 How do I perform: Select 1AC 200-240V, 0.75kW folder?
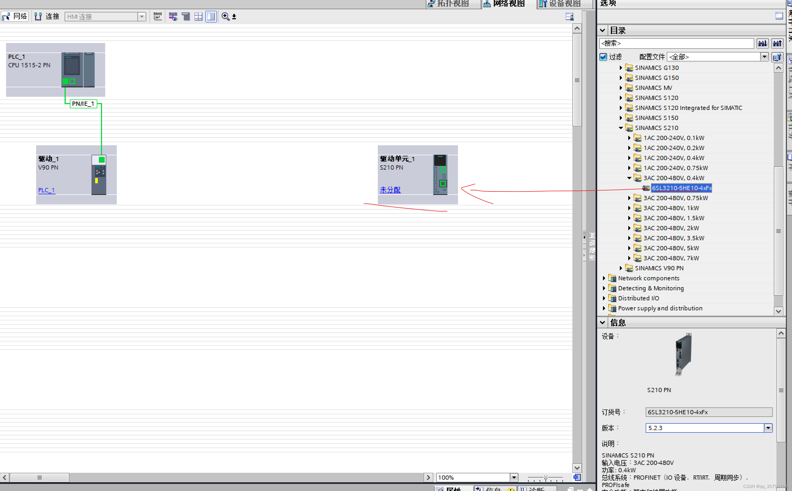[675, 168]
